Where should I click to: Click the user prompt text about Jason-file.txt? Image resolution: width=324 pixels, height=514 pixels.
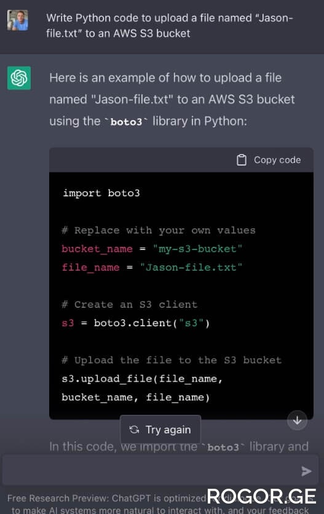[x=170, y=26]
